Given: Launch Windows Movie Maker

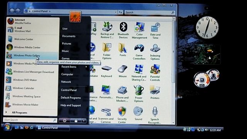Looking at the screenshot, I should 31,105.
